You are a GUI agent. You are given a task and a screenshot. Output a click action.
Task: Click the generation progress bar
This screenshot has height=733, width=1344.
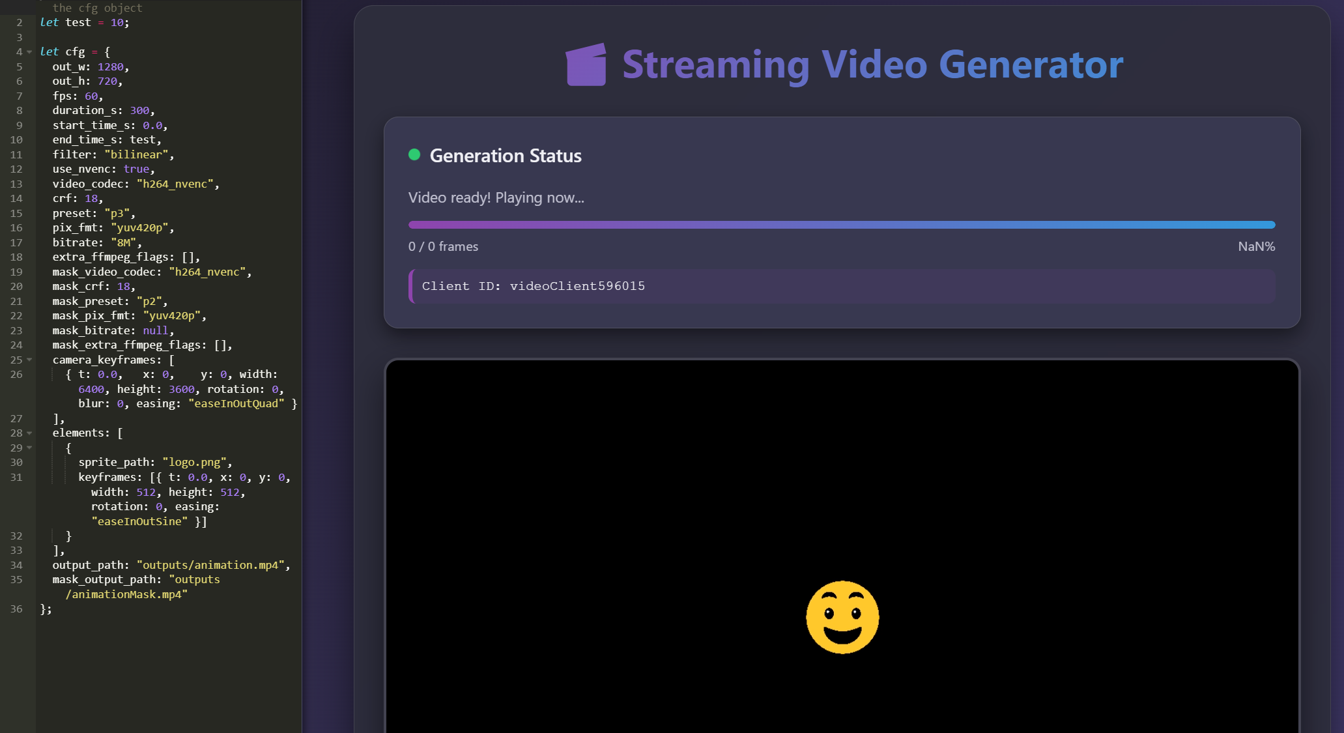[x=842, y=225]
